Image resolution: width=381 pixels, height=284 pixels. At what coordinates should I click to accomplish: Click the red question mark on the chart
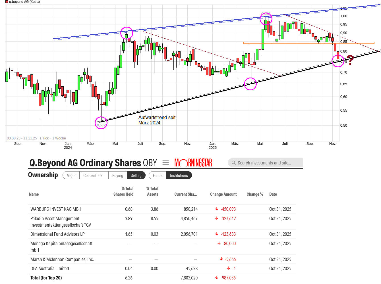tap(350, 60)
